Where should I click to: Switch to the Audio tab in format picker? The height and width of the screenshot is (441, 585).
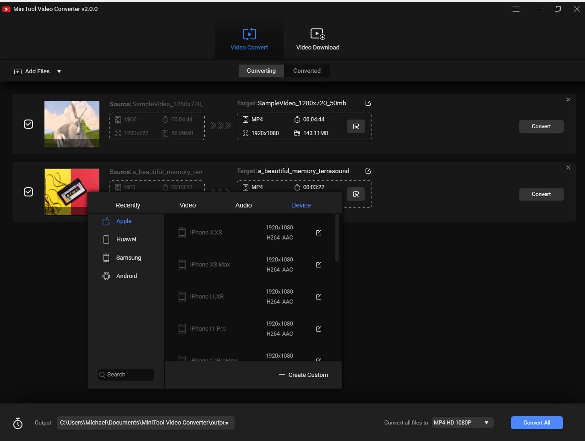[243, 205]
